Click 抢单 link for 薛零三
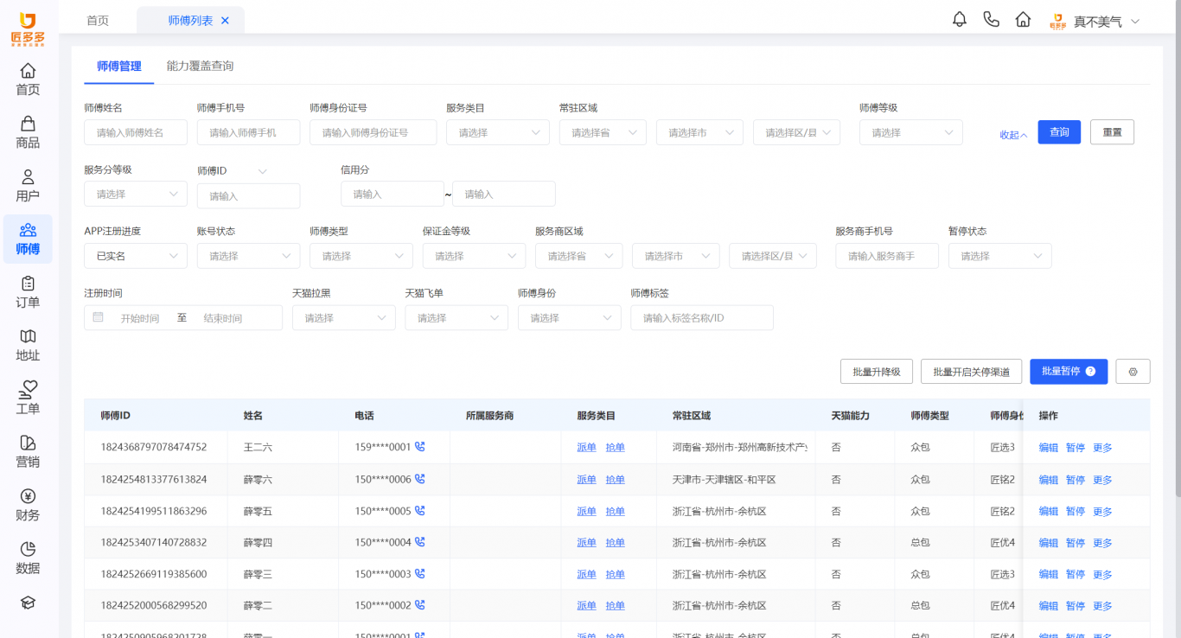Image resolution: width=1181 pixels, height=638 pixels. [615, 574]
